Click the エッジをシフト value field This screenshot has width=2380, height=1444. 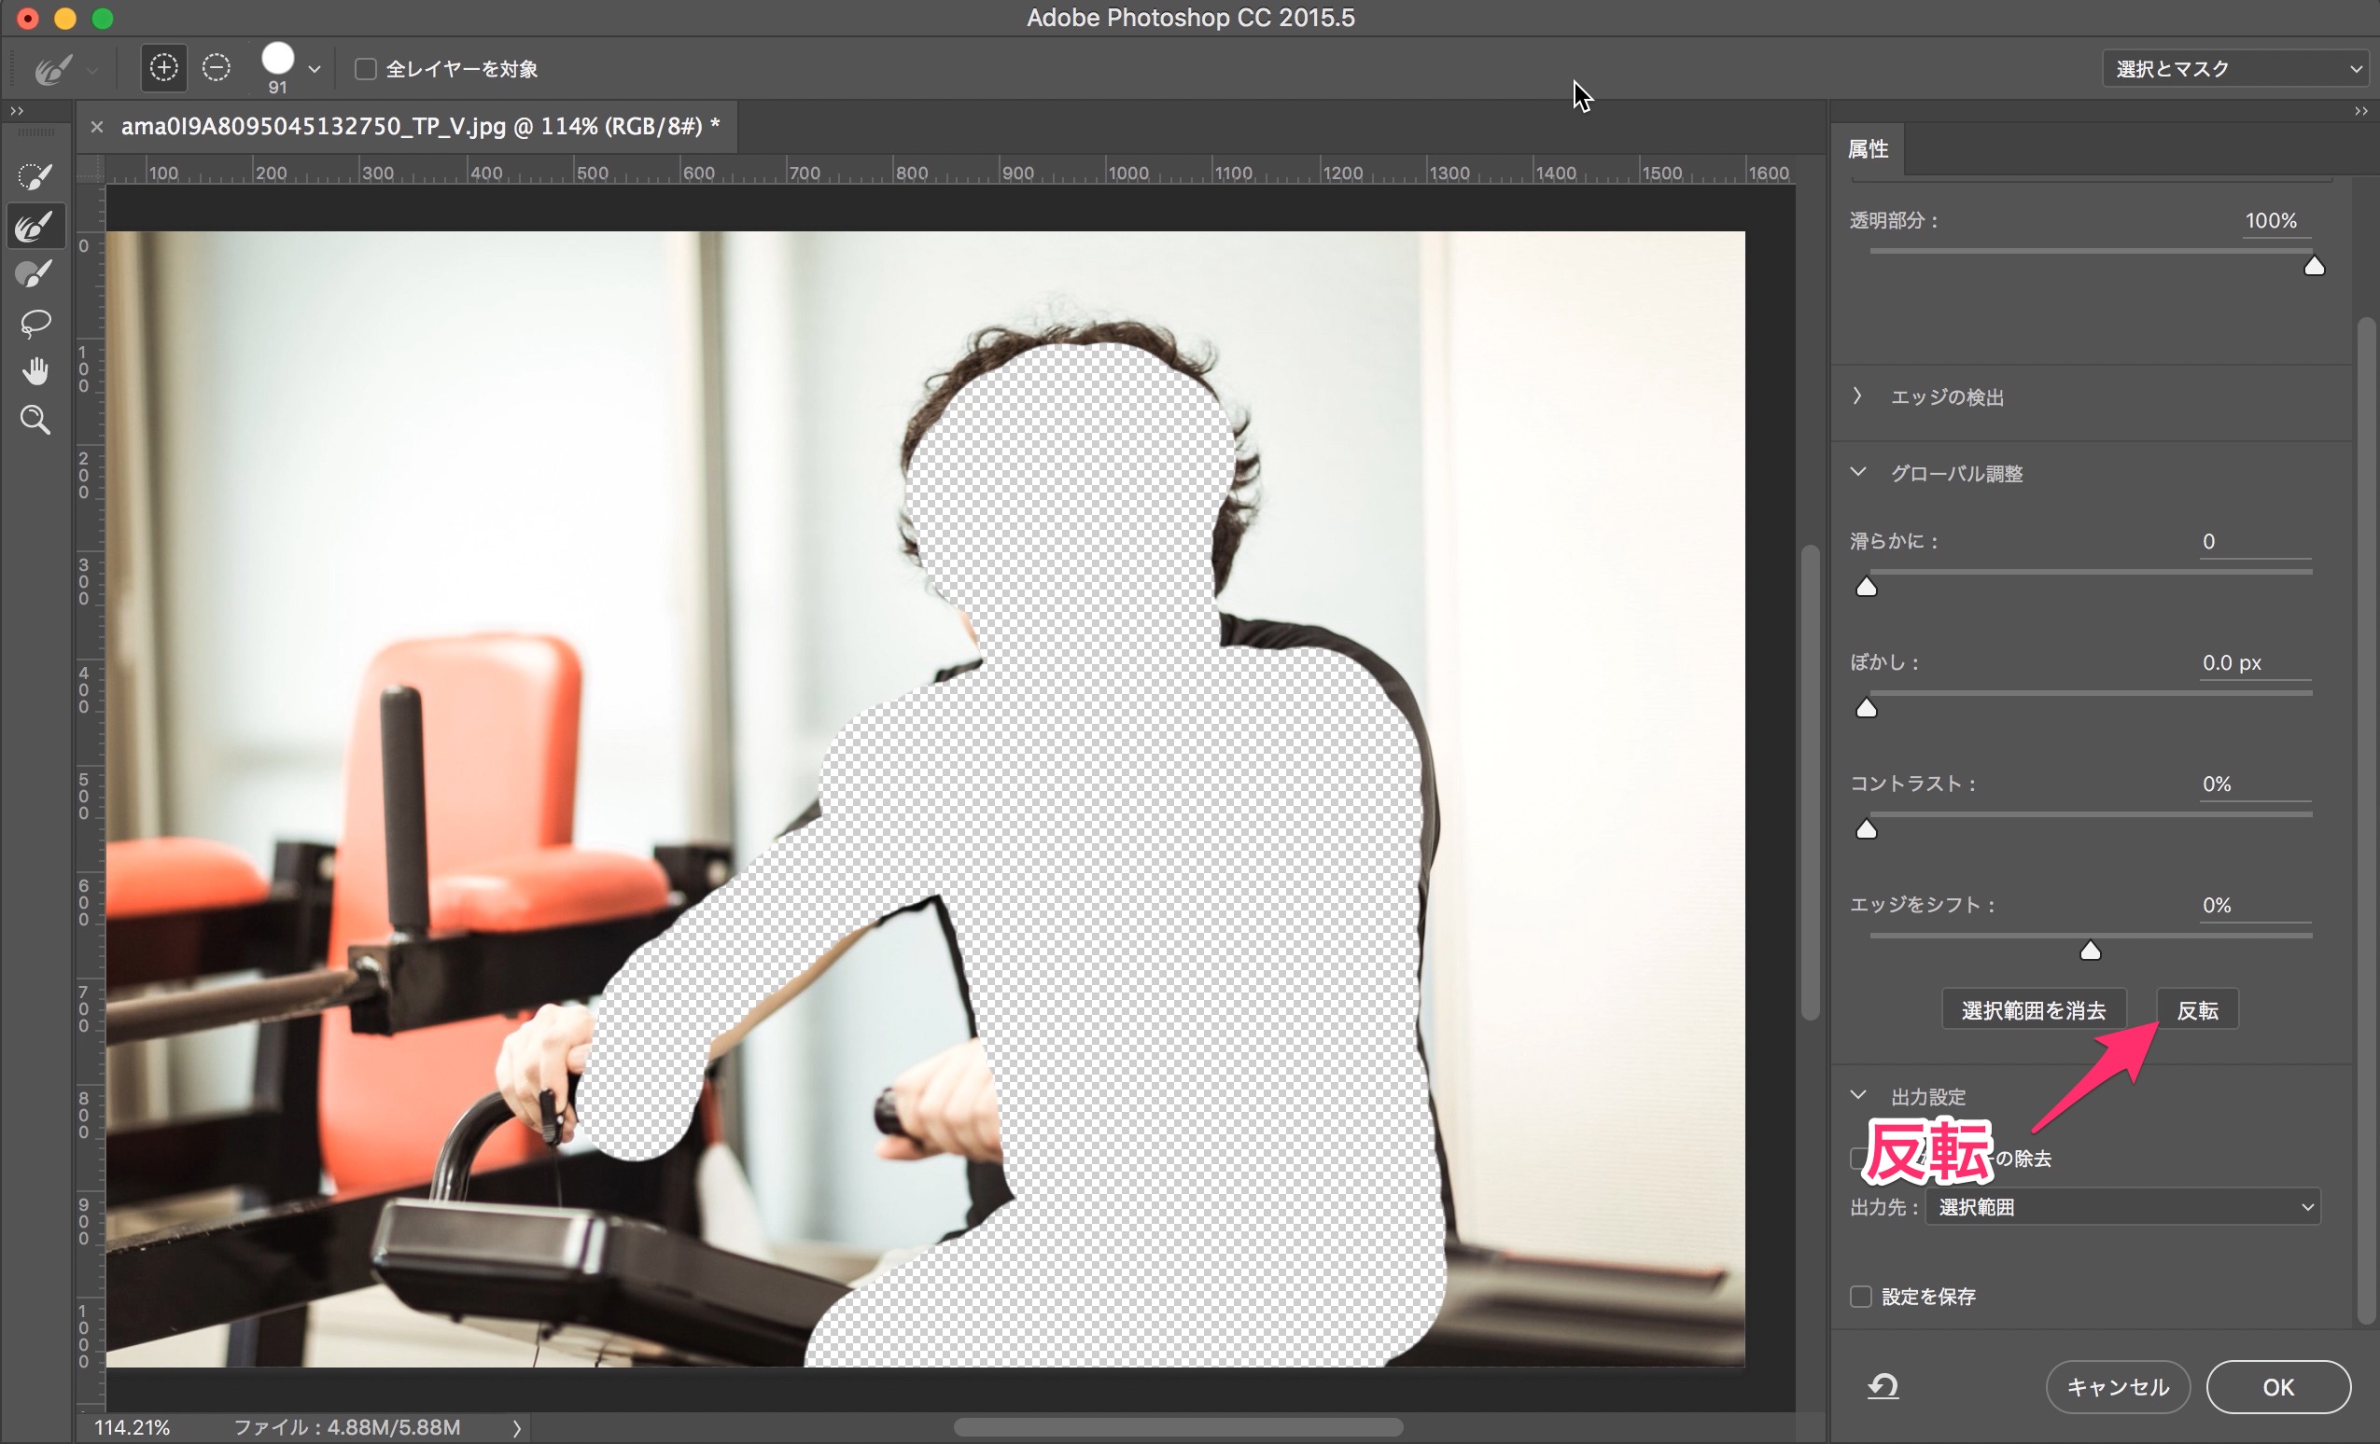coord(2255,906)
